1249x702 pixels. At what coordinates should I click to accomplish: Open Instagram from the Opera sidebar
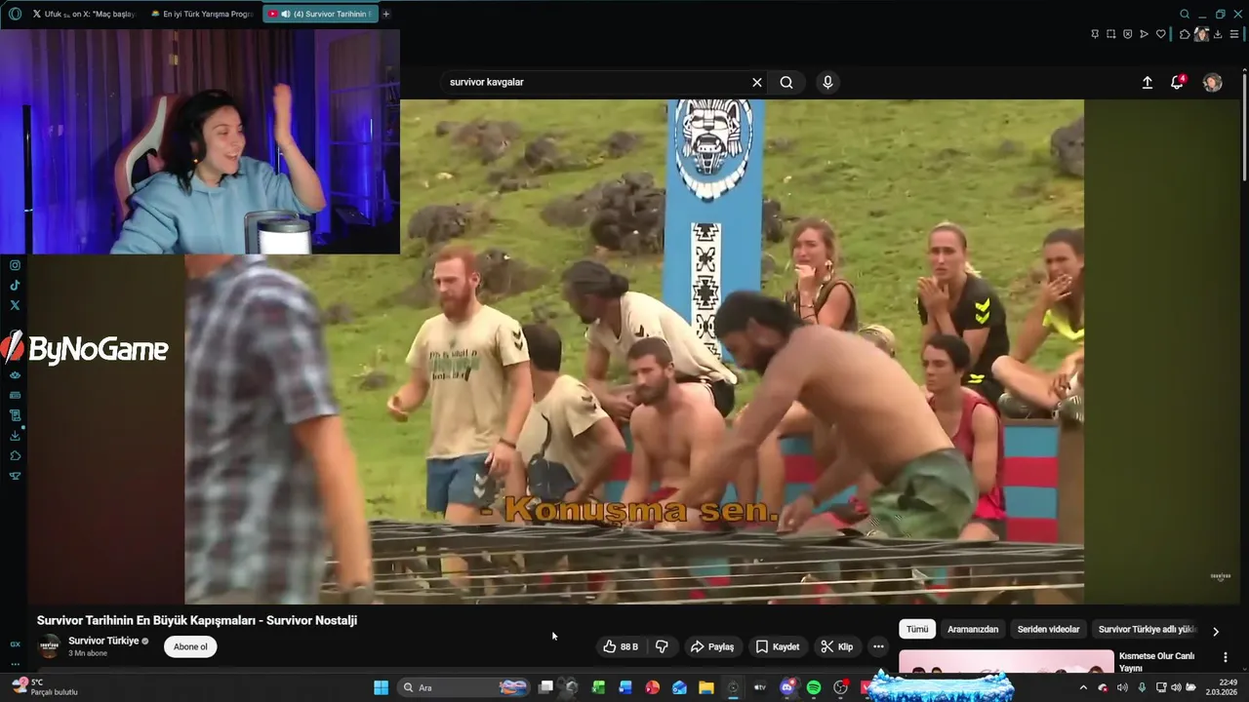(x=15, y=265)
